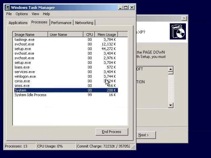Open the View menu
Viewport: 211px width, 158px height.
point(35,14)
